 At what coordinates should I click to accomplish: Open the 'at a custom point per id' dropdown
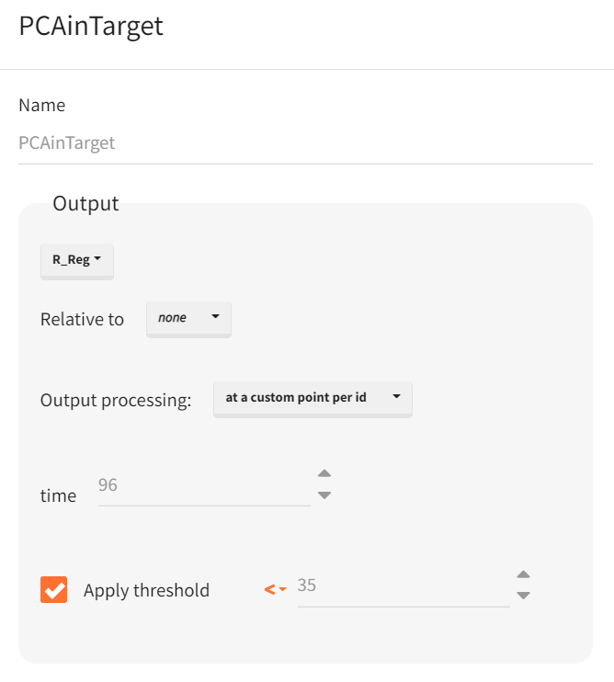[313, 399]
